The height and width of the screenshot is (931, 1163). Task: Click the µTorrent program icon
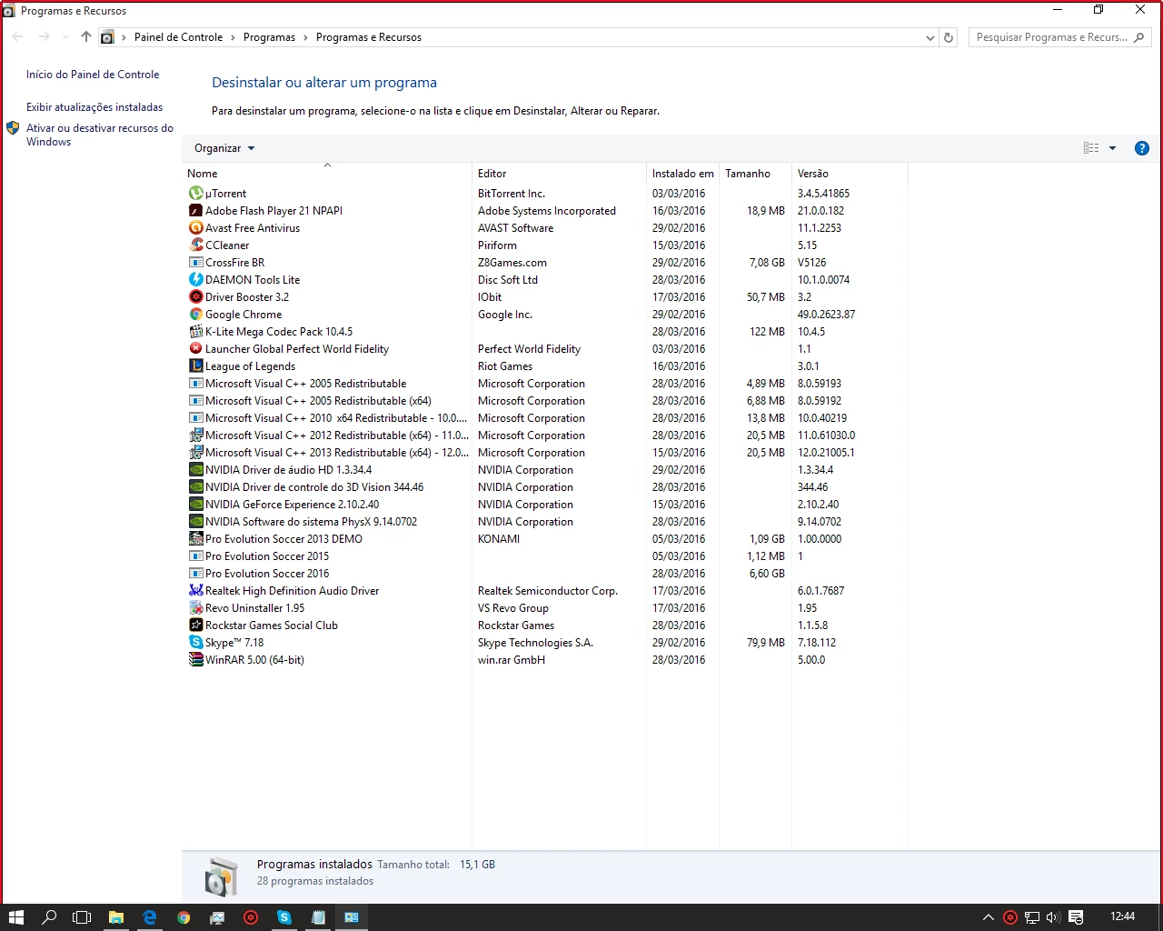[x=195, y=194]
